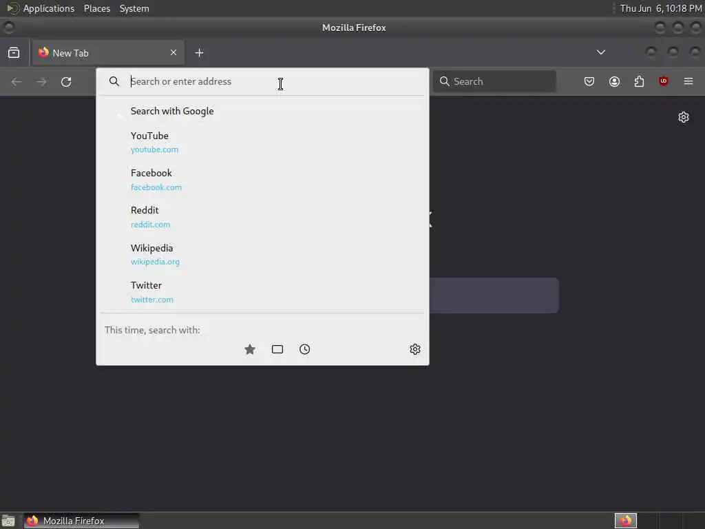705x529 pixels.
Task: Click the clock Thu Jun 6 10:18 PM
Action: (x=661, y=8)
